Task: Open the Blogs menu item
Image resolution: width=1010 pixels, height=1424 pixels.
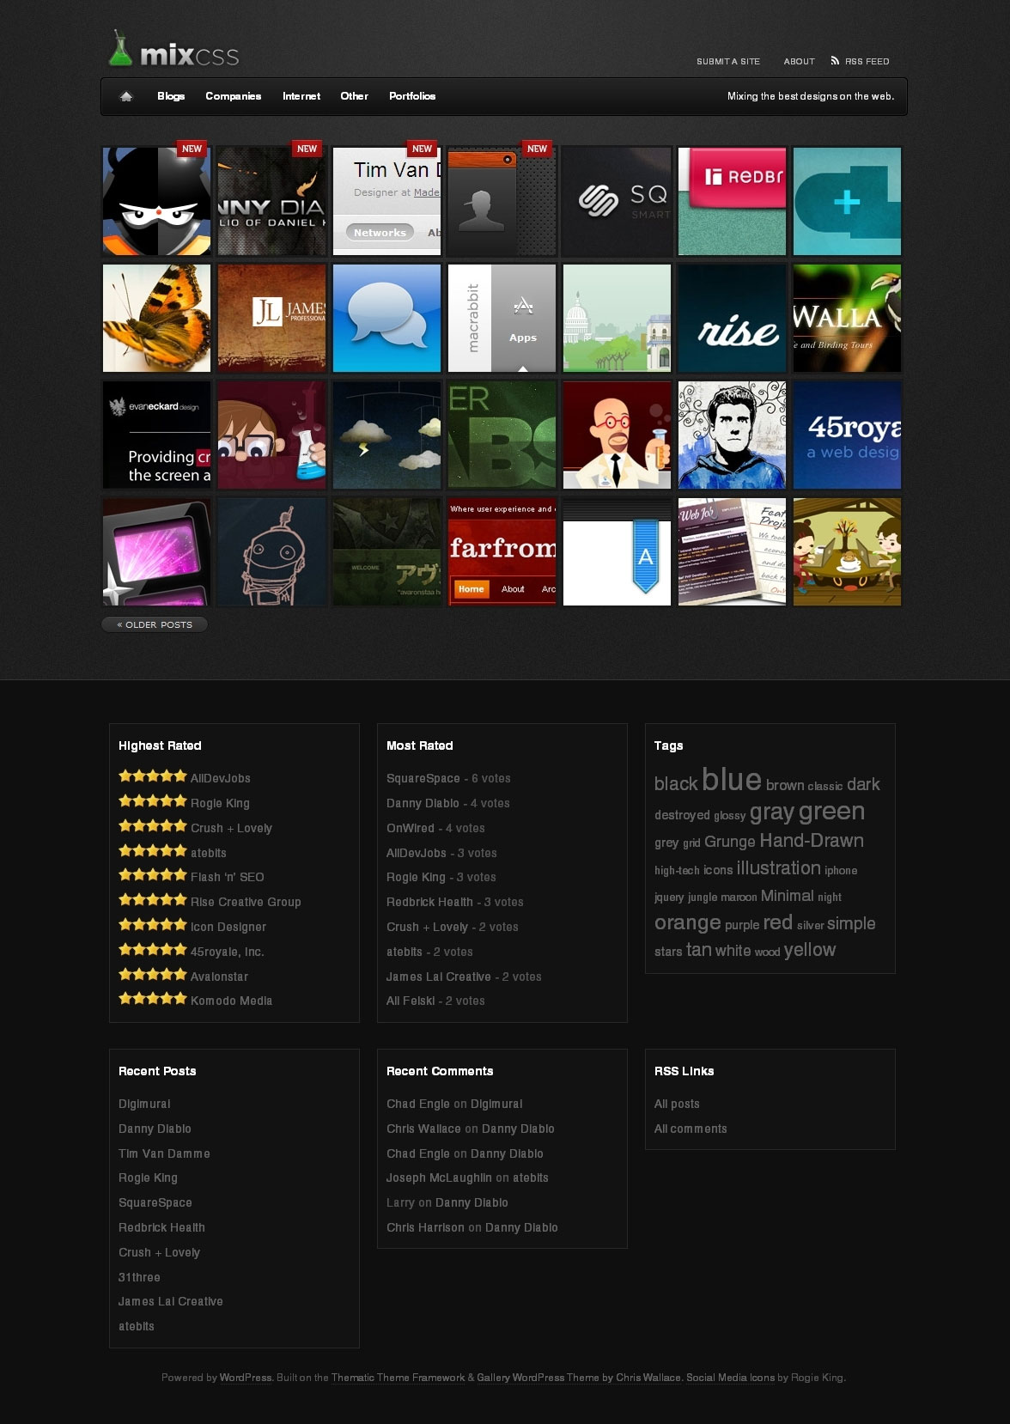Action: (171, 96)
